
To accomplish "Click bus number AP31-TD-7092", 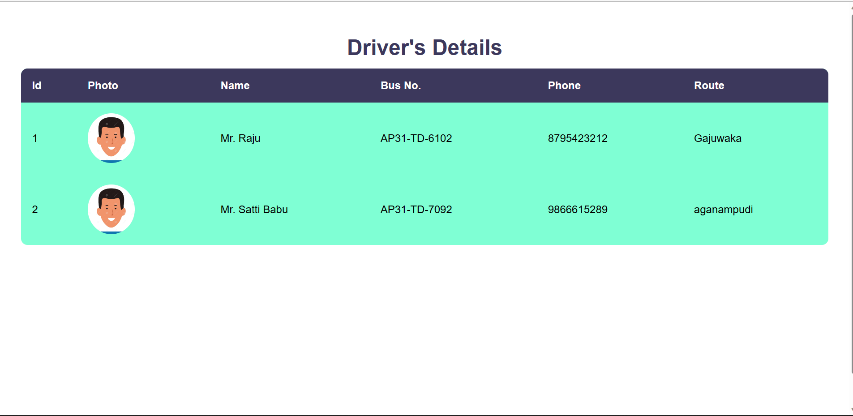I will pyautogui.click(x=416, y=209).
